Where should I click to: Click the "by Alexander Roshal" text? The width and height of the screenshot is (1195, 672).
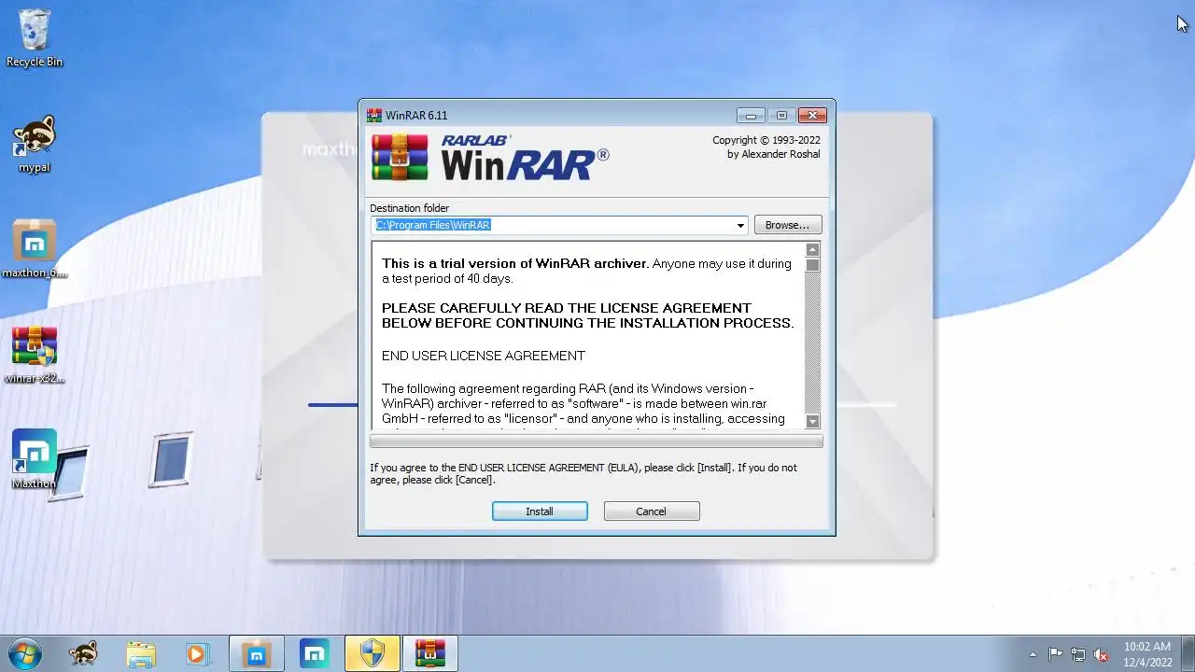pyautogui.click(x=774, y=154)
